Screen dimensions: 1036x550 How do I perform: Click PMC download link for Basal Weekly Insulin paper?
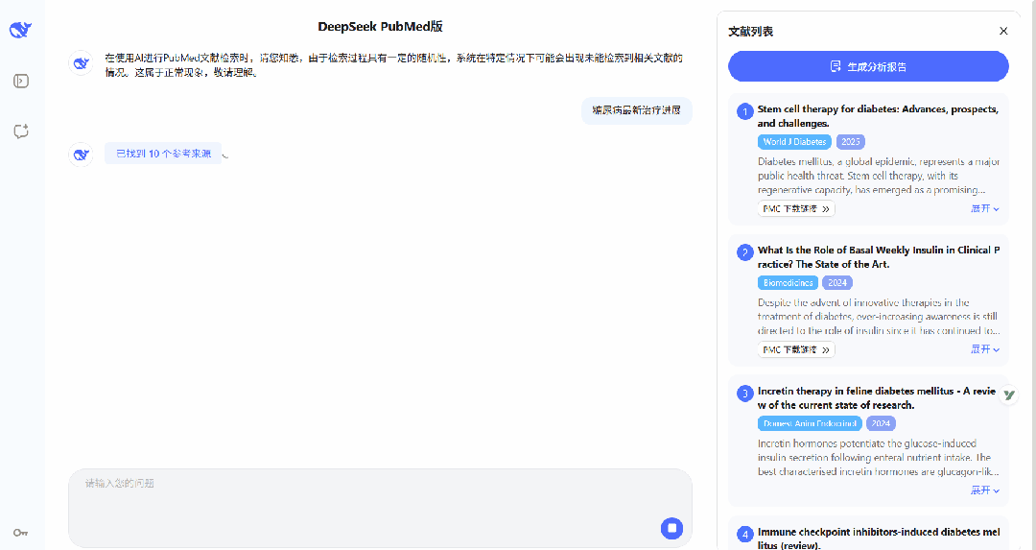795,349
